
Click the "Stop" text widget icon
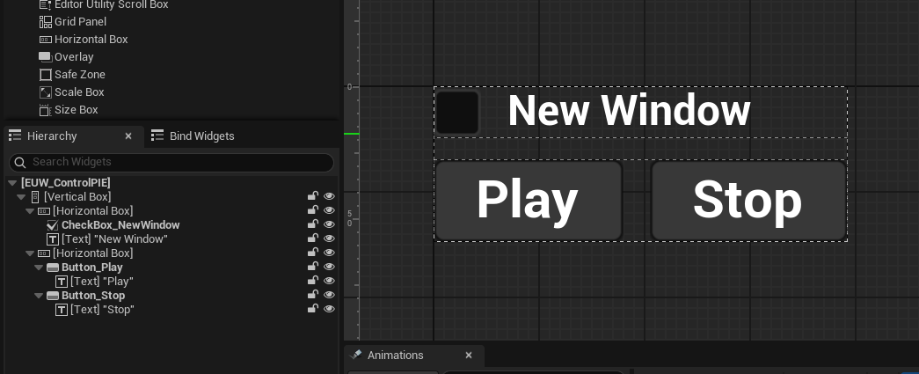(61, 310)
